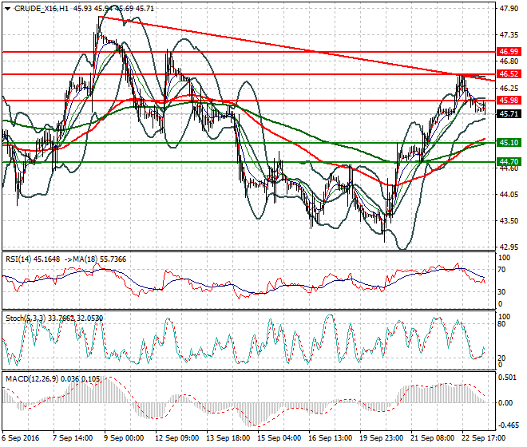Click the 15 Sep 04:00 time label
527x447 pixels.
[279, 438]
